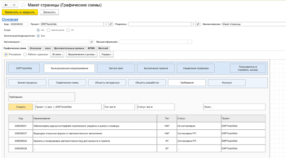The image size is (286, 158).
Task: Select the Архитектурный layer radio button
Action: [x=48, y=30]
